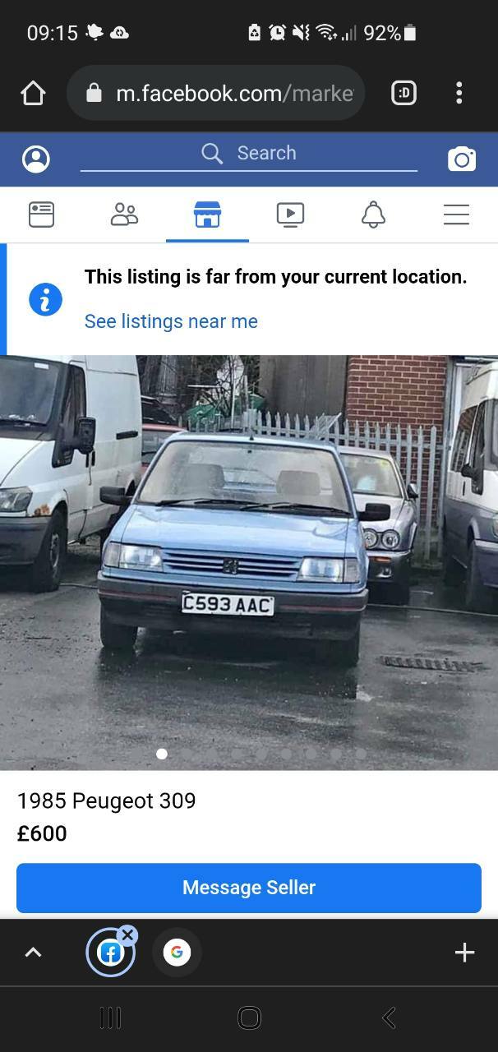This screenshot has height=1052, width=498.
Task: Open the Facebook hamburger menu
Action: click(456, 215)
